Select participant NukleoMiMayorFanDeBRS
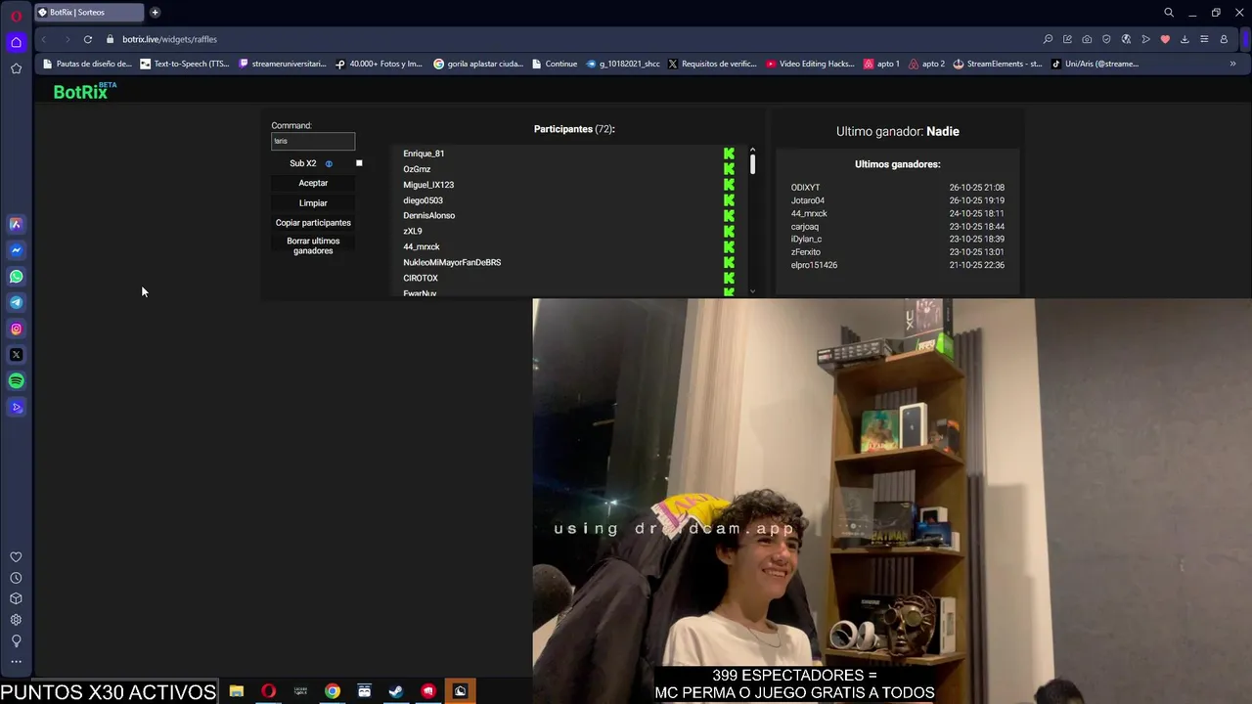Image resolution: width=1252 pixels, height=704 pixels. (452, 262)
